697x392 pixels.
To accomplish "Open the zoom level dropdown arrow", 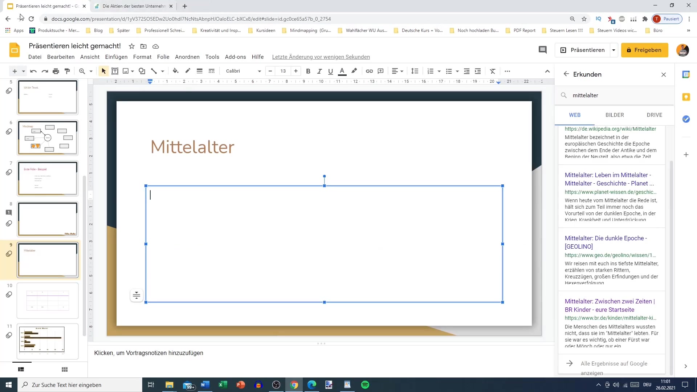I will point(91,71).
